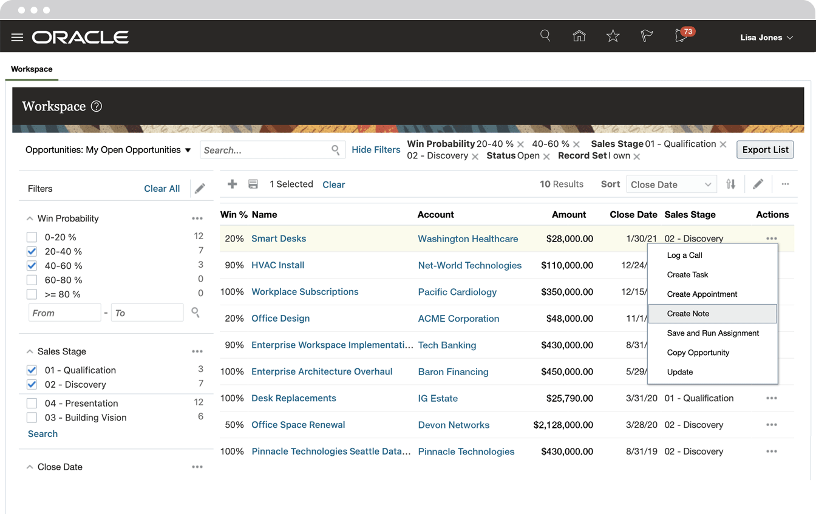Toggle the sort order arrows icon
816x514 pixels.
click(731, 184)
